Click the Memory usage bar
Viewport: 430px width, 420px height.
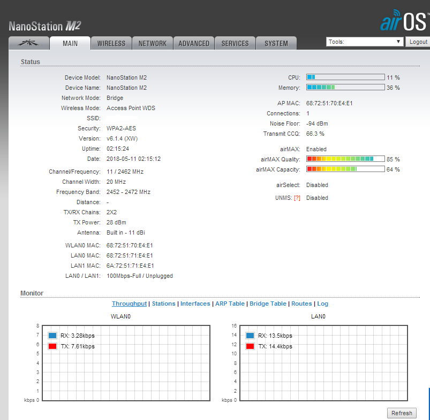point(345,87)
